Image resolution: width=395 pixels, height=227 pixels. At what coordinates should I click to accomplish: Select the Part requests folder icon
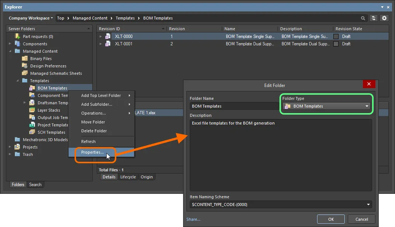click(x=17, y=36)
